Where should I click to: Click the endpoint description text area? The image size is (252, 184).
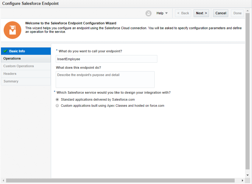105,79
